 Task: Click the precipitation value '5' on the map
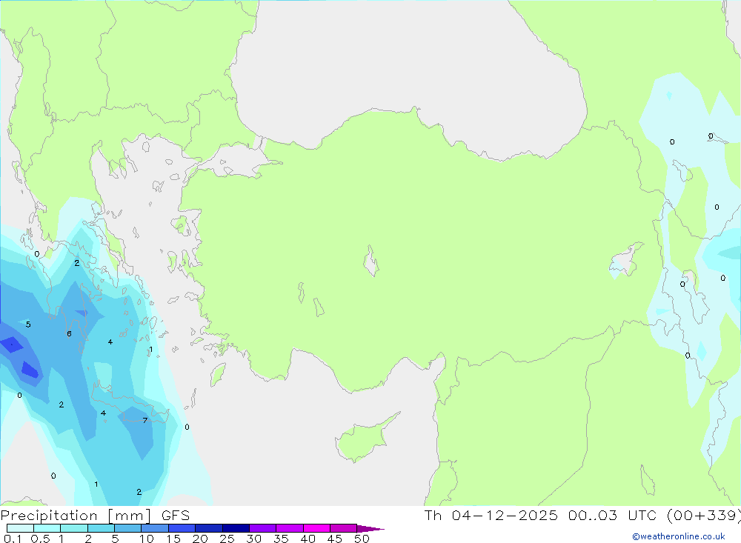tap(28, 324)
